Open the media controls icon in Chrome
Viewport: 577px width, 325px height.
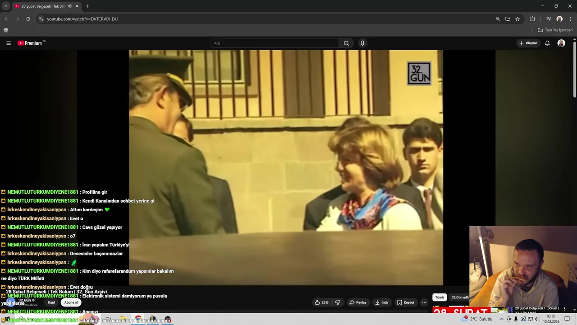click(549, 19)
